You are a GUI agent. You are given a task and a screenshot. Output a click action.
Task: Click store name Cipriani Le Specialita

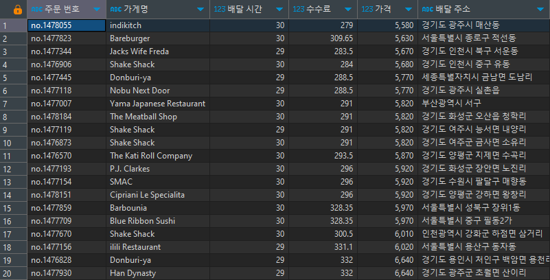pyautogui.click(x=148, y=195)
